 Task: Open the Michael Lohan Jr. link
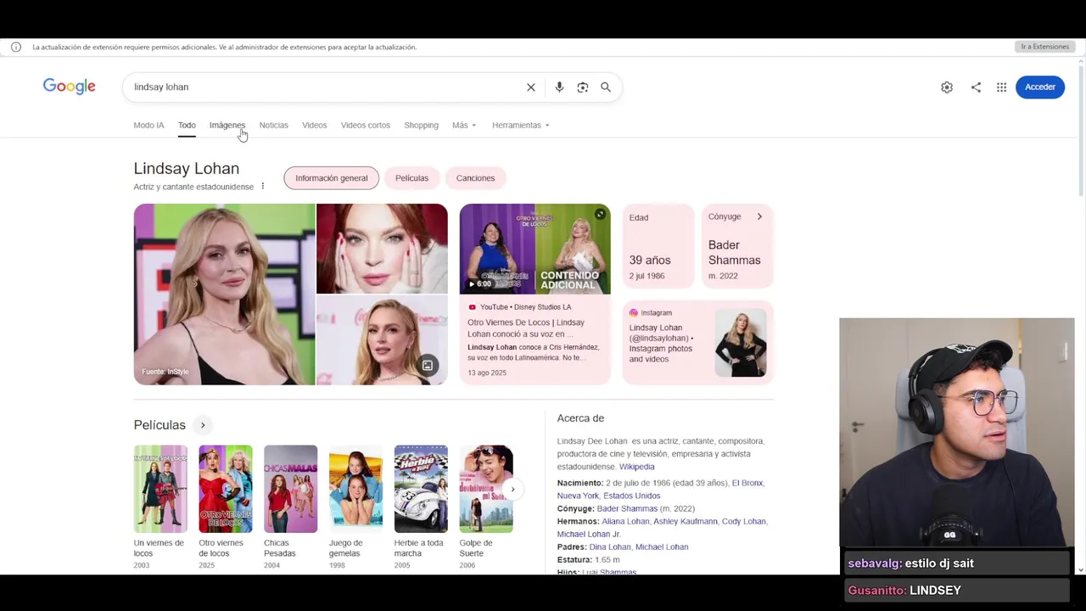589,535
